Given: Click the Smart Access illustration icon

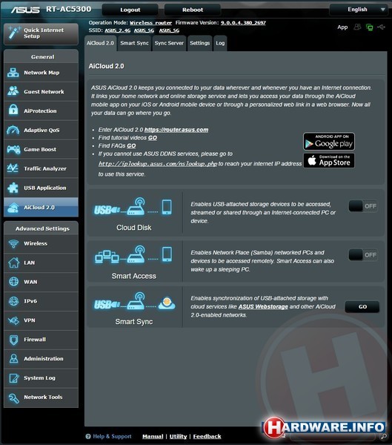Looking at the screenshot, I should pos(133,254).
